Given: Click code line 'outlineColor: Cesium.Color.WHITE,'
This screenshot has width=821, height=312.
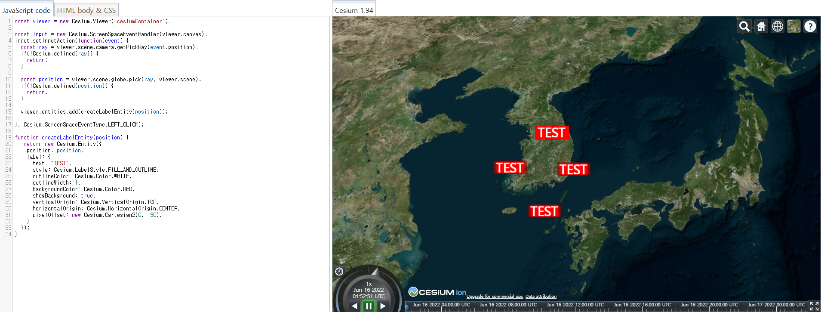Looking at the screenshot, I should pos(82,176).
